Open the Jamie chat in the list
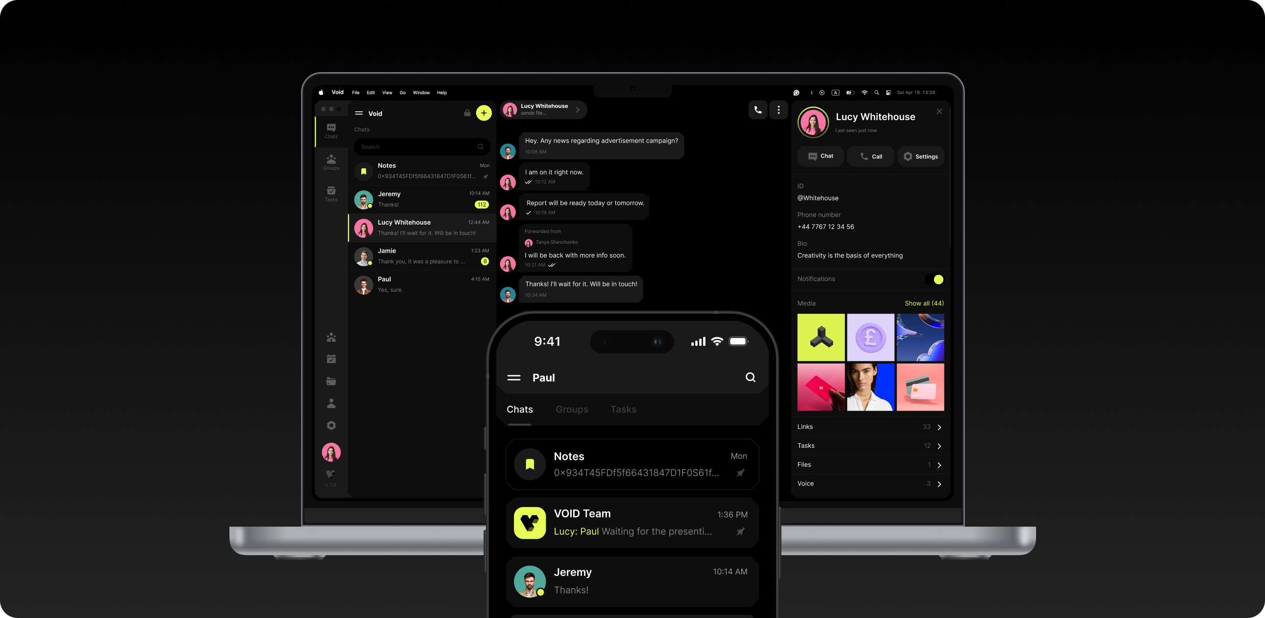The width and height of the screenshot is (1265, 618). tap(422, 256)
